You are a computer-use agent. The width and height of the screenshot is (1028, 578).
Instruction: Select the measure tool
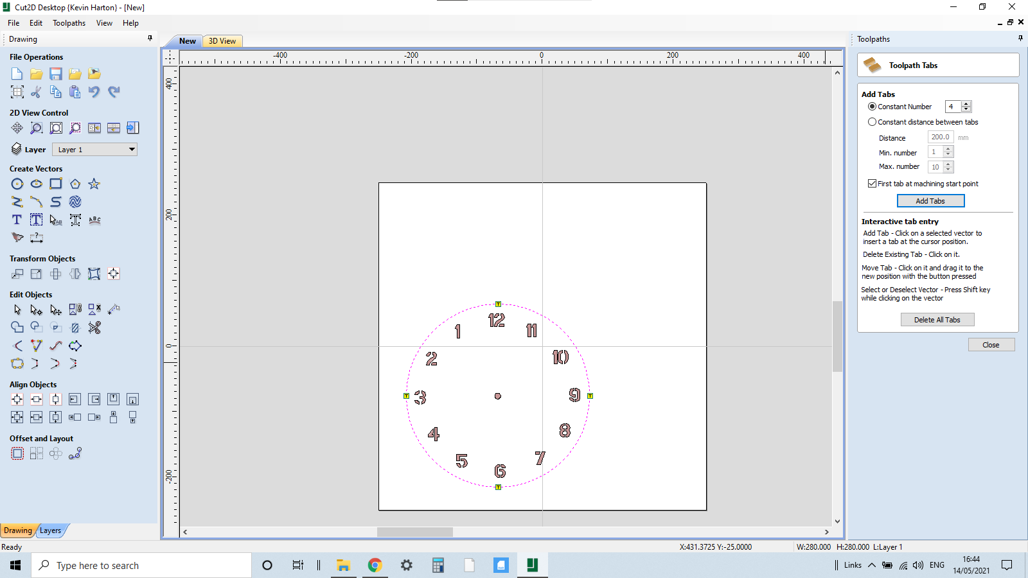37,237
